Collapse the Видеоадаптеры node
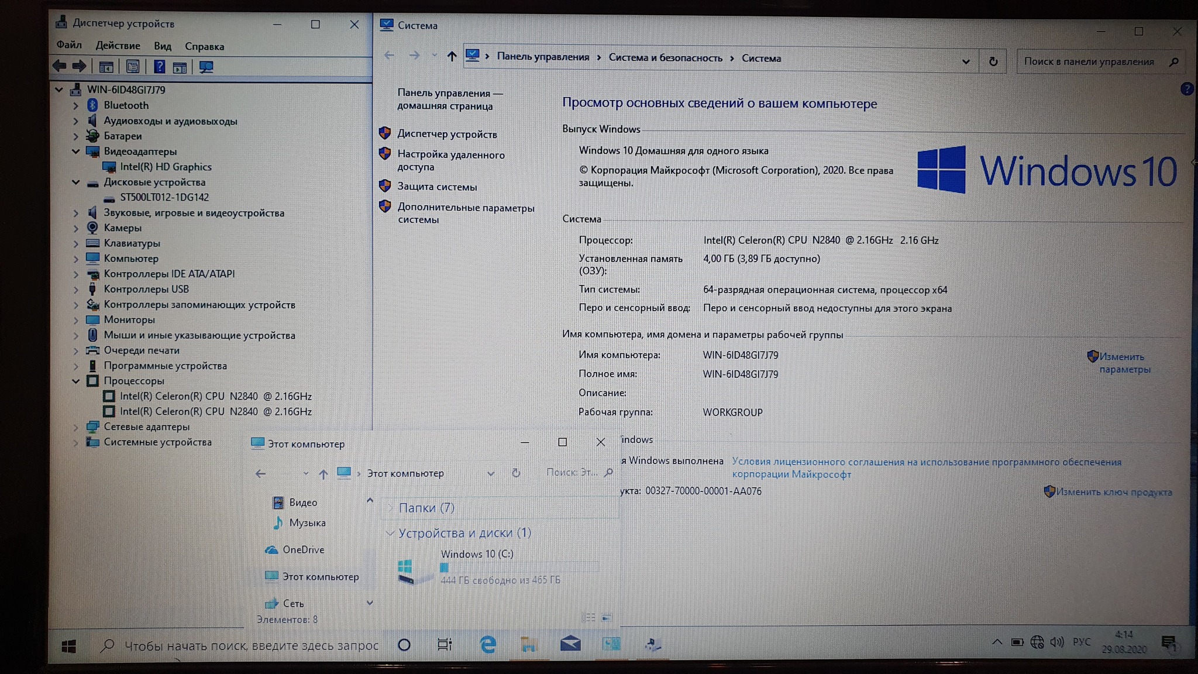1198x674 pixels. [x=75, y=152]
